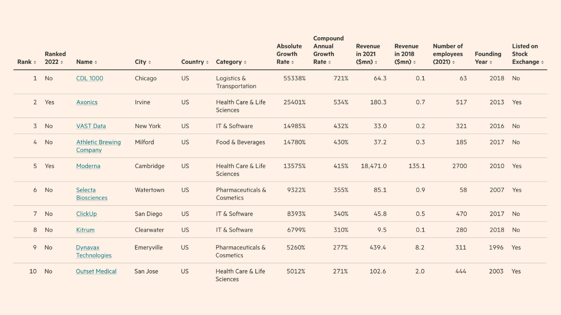The width and height of the screenshot is (561, 315).
Task: Click the 9322% absolute growth value
Action: [x=296, y=190]
